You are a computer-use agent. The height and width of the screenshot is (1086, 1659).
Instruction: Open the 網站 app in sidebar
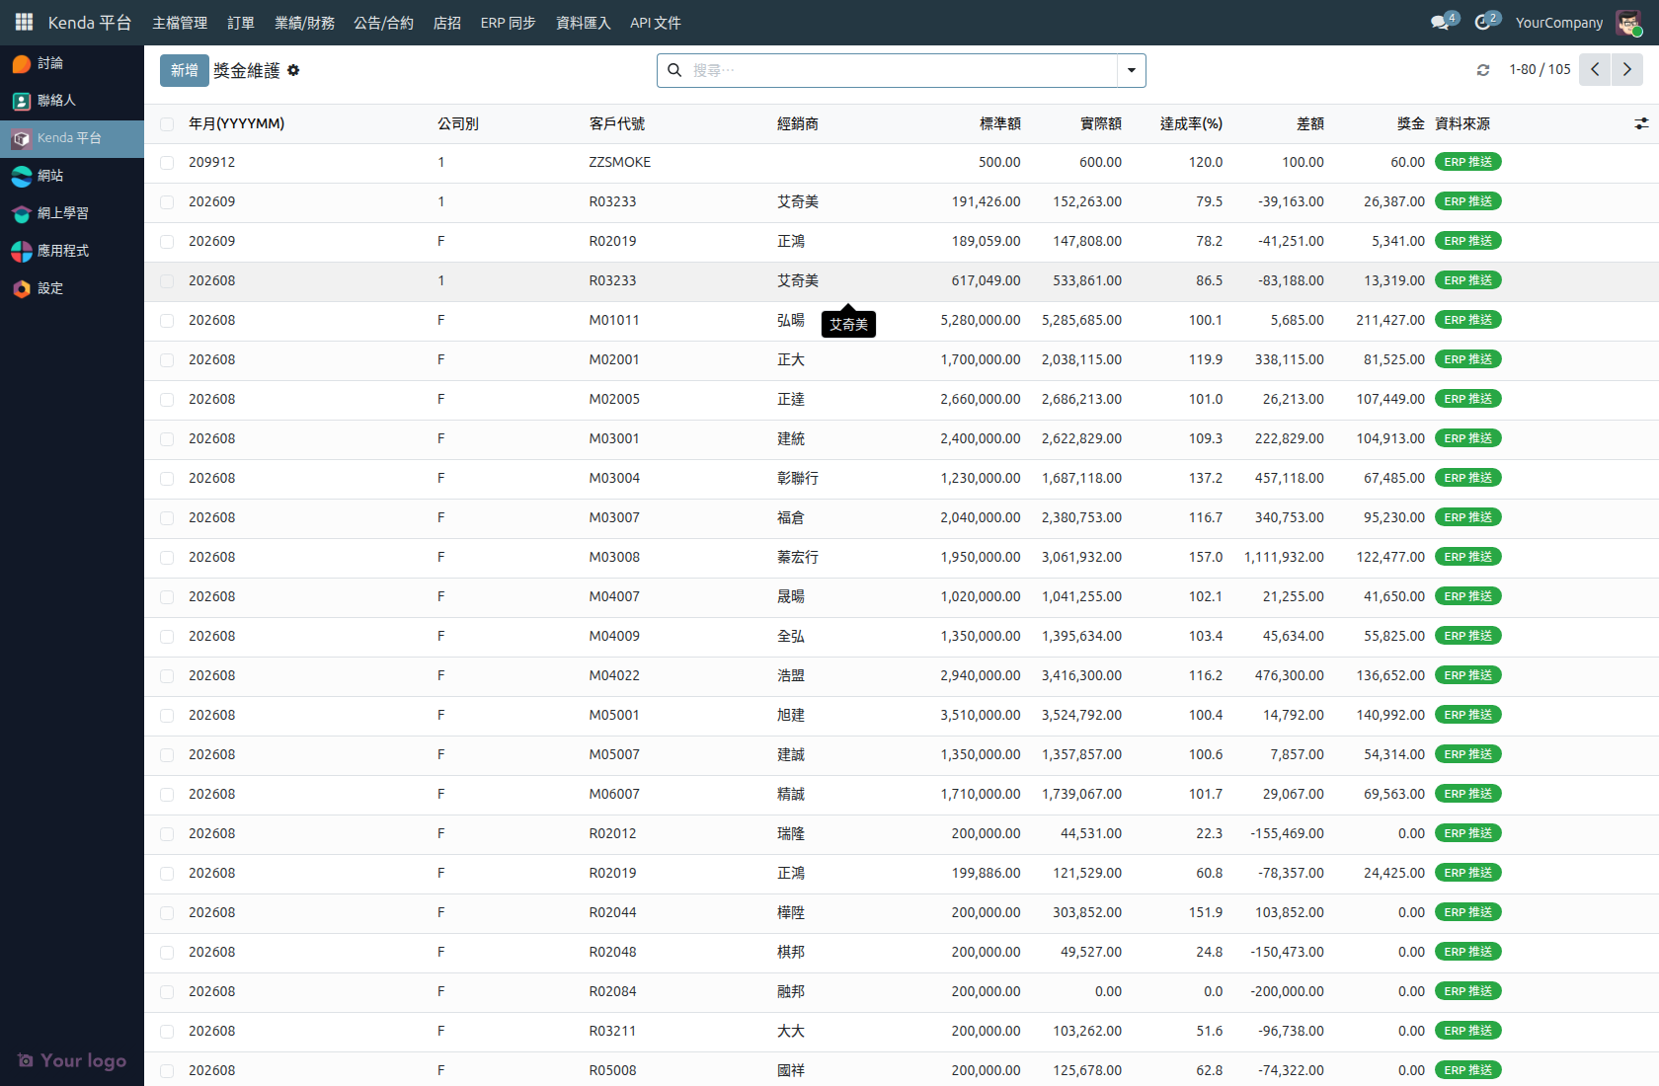point(72,176)
